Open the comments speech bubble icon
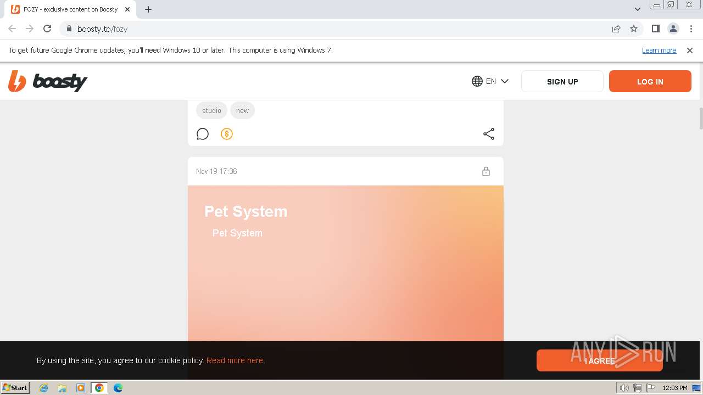 (203, 134)
